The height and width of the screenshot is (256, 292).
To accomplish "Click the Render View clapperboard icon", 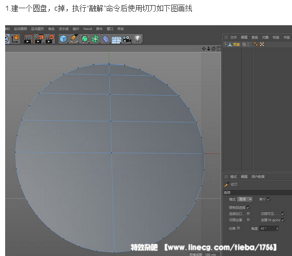I will click(28, 39).
